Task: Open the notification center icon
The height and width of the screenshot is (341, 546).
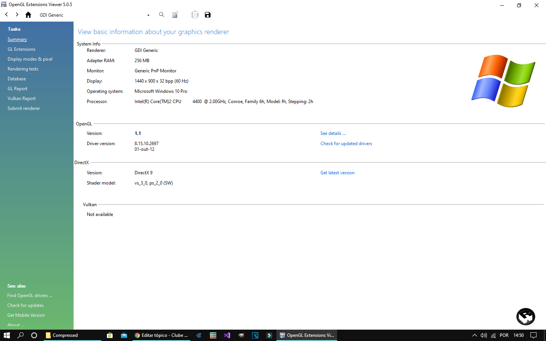Action: tap(533, 335)
